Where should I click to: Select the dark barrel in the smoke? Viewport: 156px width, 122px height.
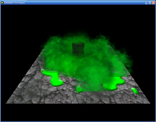click(78, 49)
